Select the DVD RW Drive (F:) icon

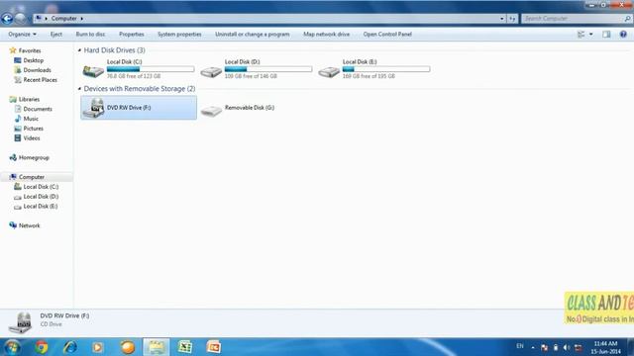click(x=93, y=108)
